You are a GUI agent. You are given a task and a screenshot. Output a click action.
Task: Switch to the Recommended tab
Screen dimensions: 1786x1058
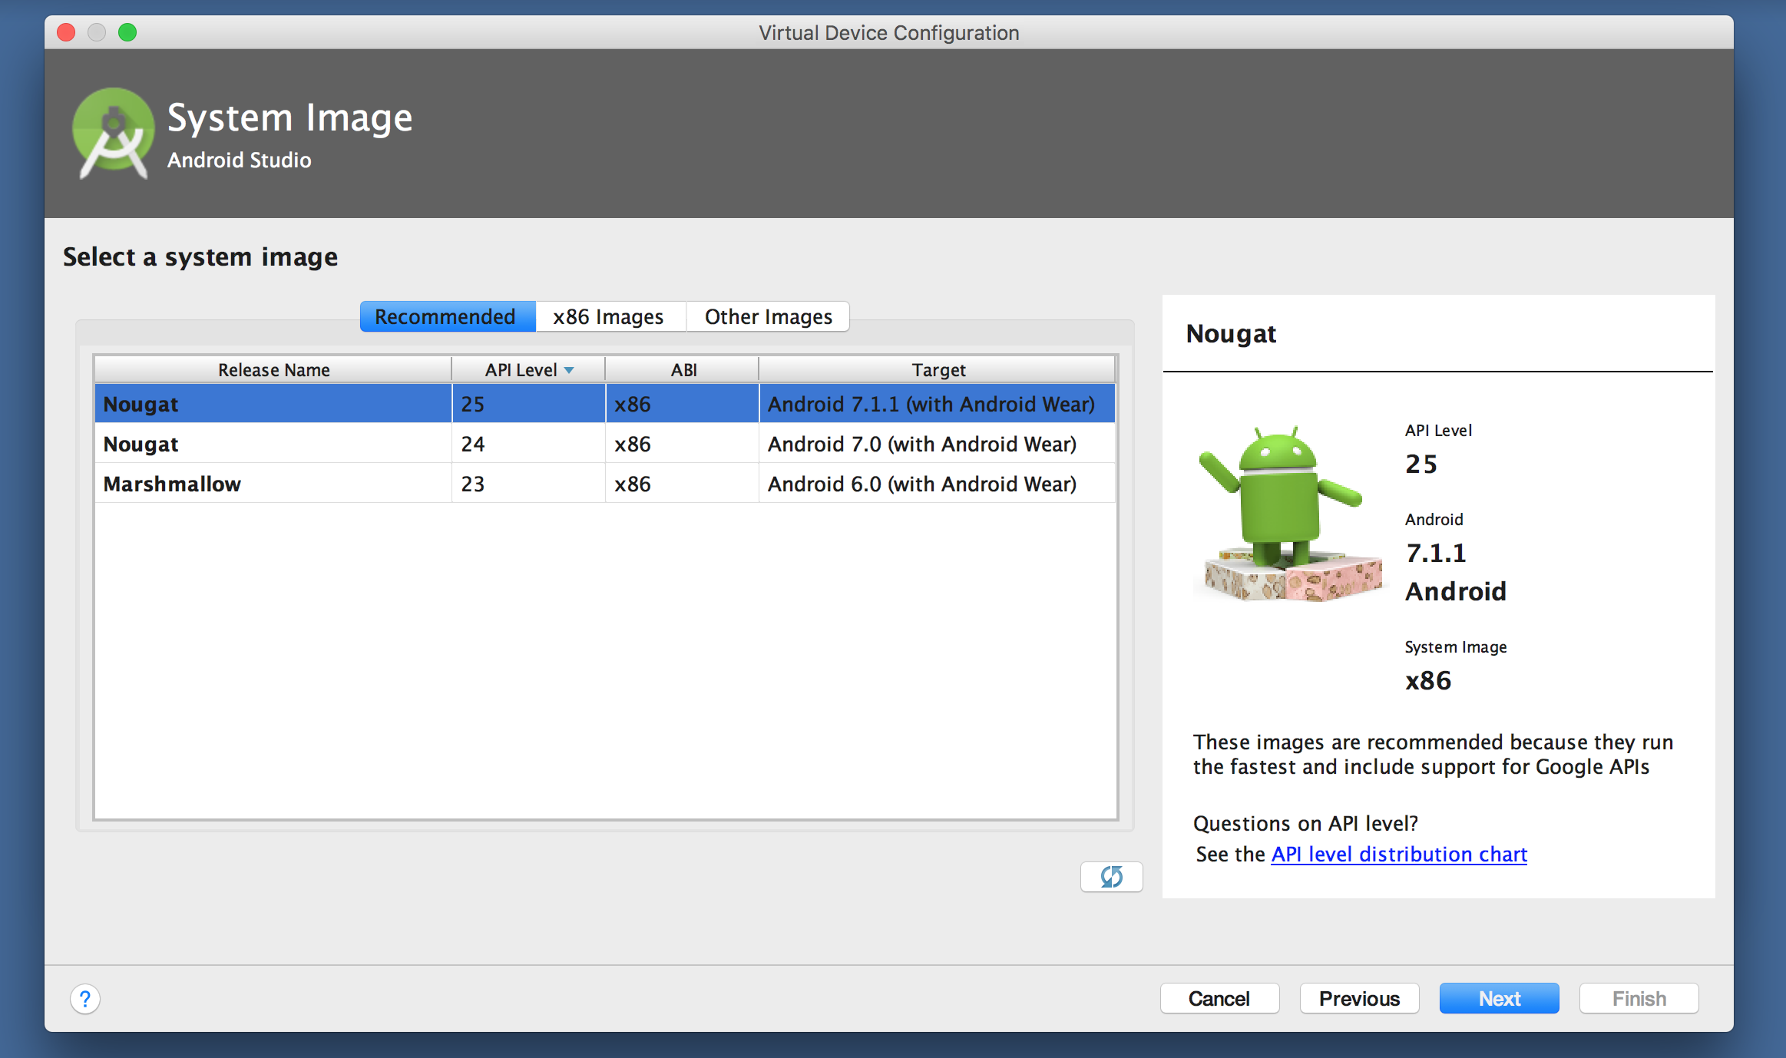(x=448, y=316)
